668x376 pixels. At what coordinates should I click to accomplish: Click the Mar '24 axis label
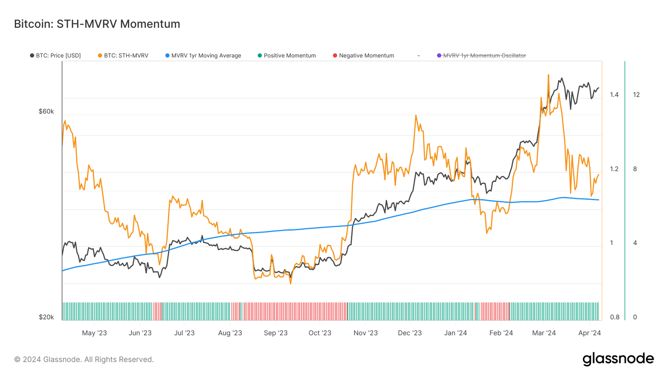coord(543,332)
